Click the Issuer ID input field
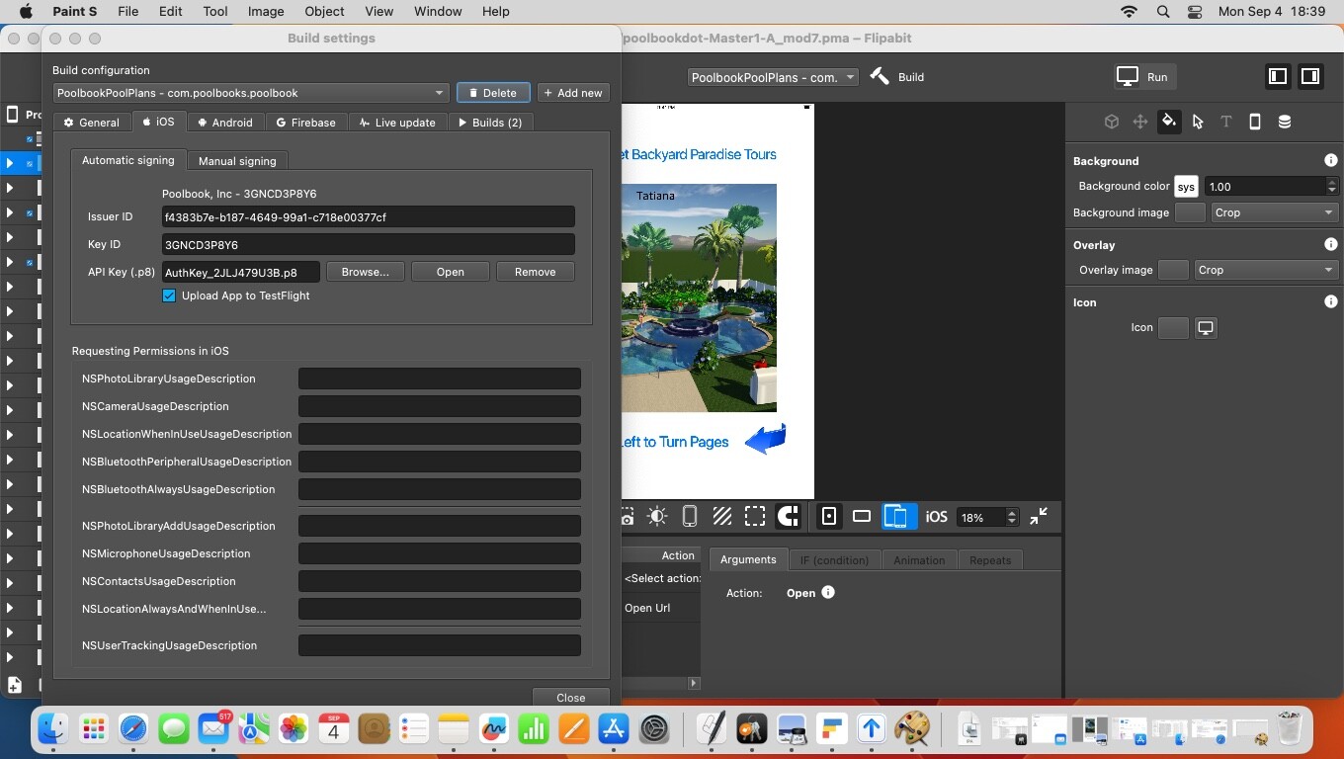This screenshot has width=1344, height=759. [369, 217]
